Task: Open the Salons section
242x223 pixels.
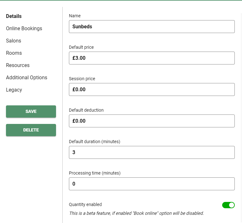Action: (14, 41)
